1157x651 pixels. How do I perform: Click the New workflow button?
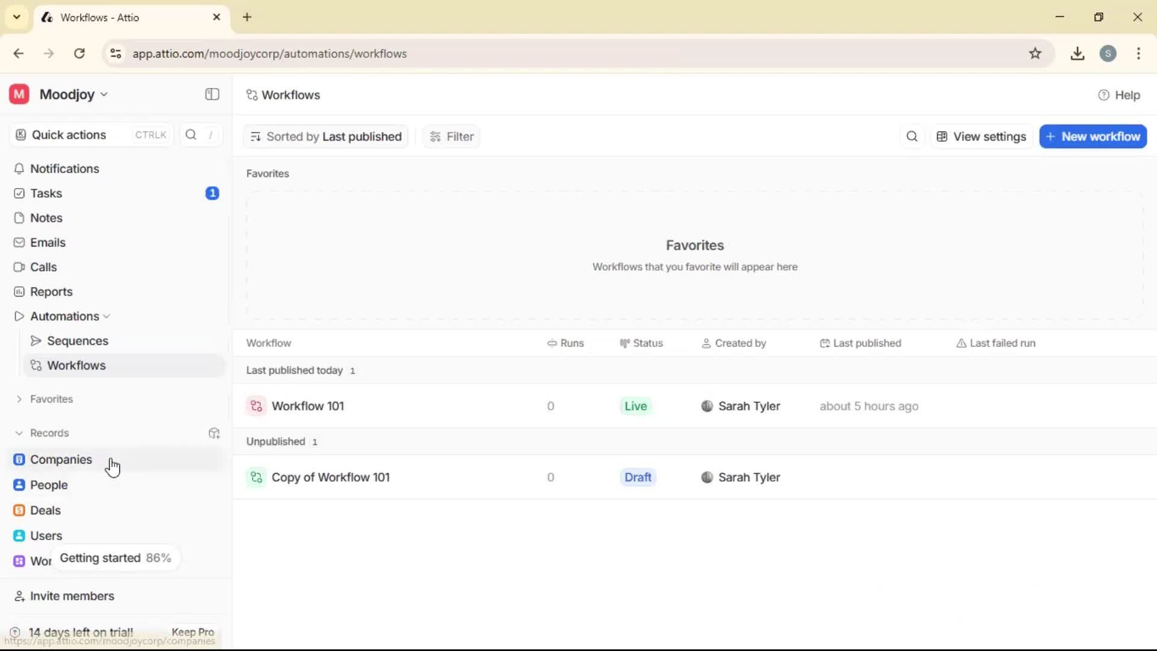1093,136
